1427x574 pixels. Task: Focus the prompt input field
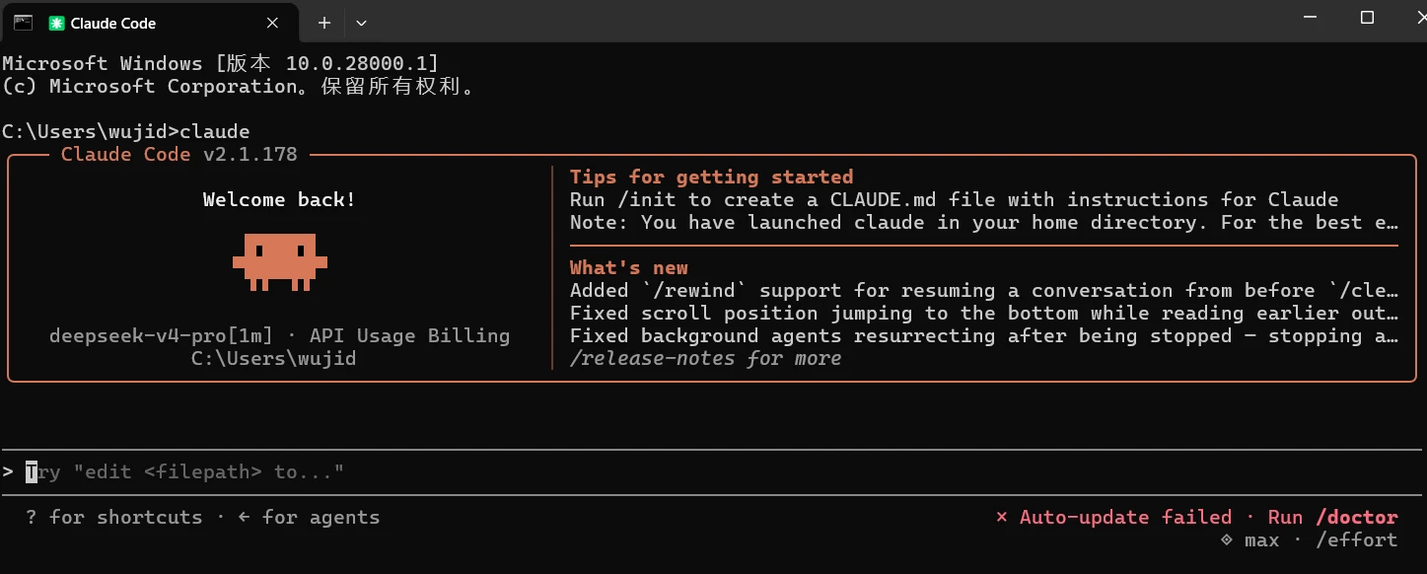[713, 472]
